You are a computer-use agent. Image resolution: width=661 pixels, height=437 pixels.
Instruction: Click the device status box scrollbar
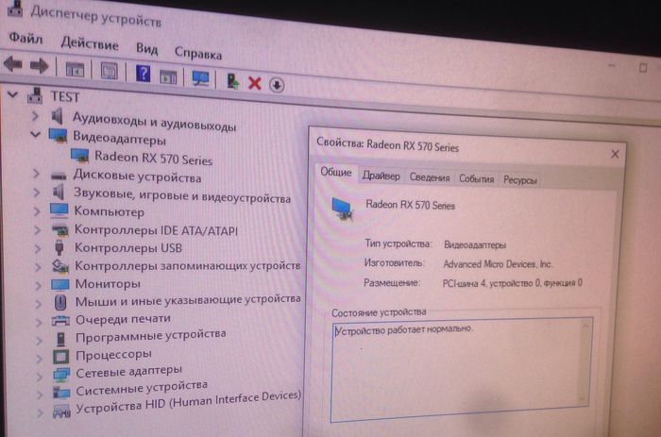(x=585, y=362)
